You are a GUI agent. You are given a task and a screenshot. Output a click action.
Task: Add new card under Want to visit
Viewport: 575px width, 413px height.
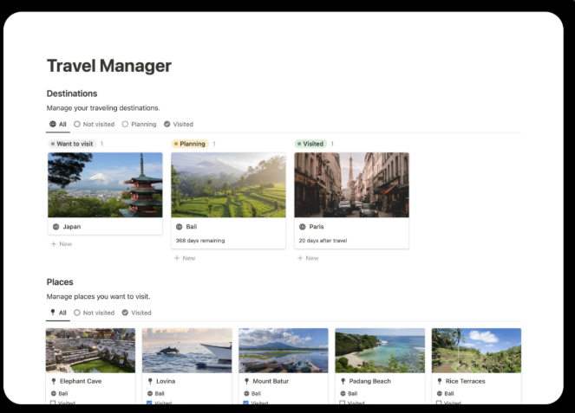coord(62,244)
